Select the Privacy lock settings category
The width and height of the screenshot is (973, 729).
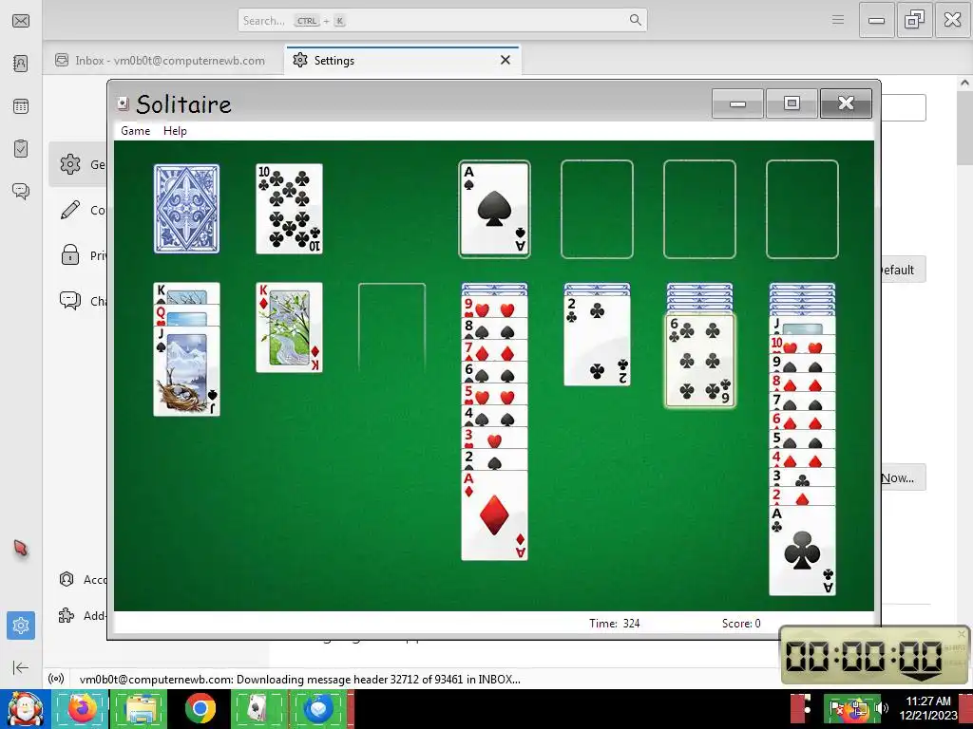pos(70,254)
